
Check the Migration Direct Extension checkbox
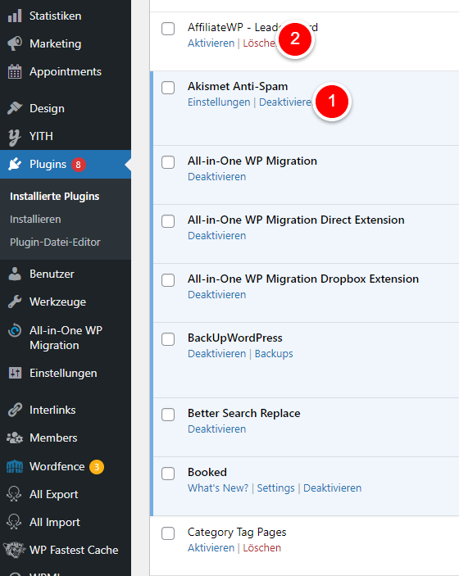click(168, 221)
